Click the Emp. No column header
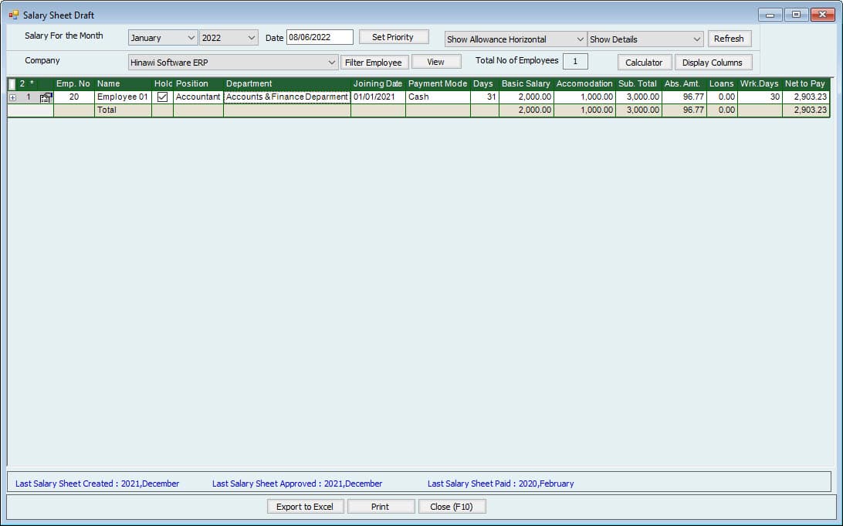 coord(73,84)
